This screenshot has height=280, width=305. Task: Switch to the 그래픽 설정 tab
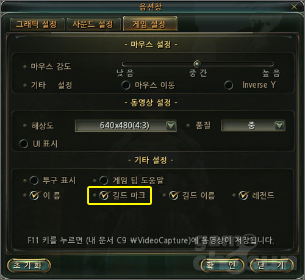(37, 24)
